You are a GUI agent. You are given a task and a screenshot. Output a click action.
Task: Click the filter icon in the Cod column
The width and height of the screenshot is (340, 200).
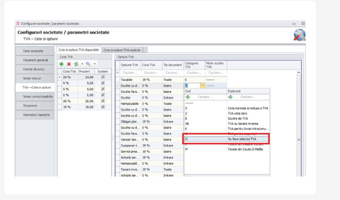(x=188, y=97)
